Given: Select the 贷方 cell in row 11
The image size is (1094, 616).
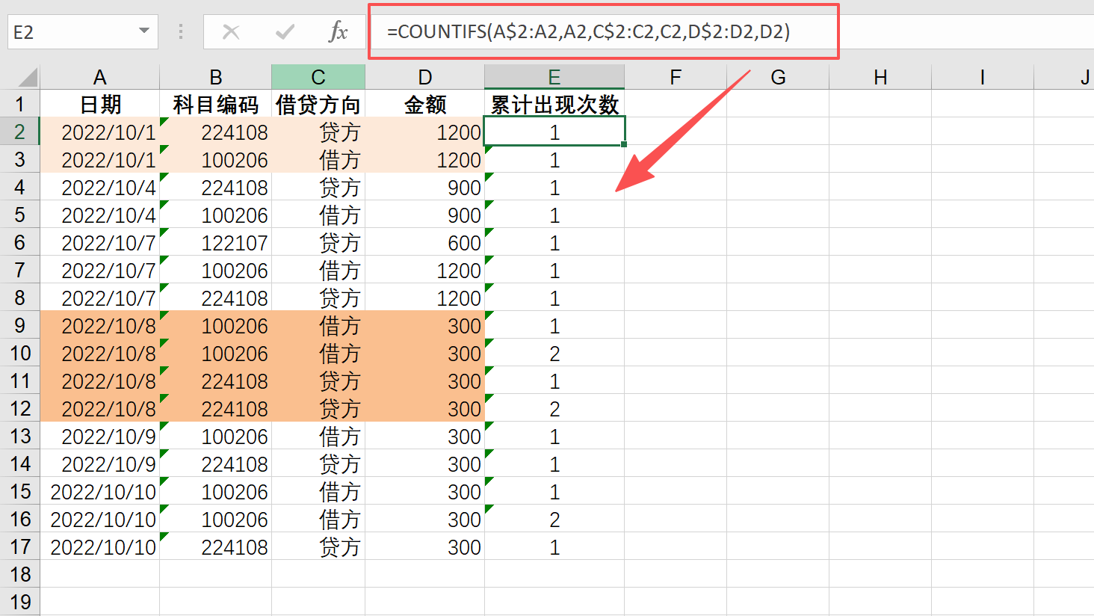Looking at the screenshot, I should click(x=318, y=381).
